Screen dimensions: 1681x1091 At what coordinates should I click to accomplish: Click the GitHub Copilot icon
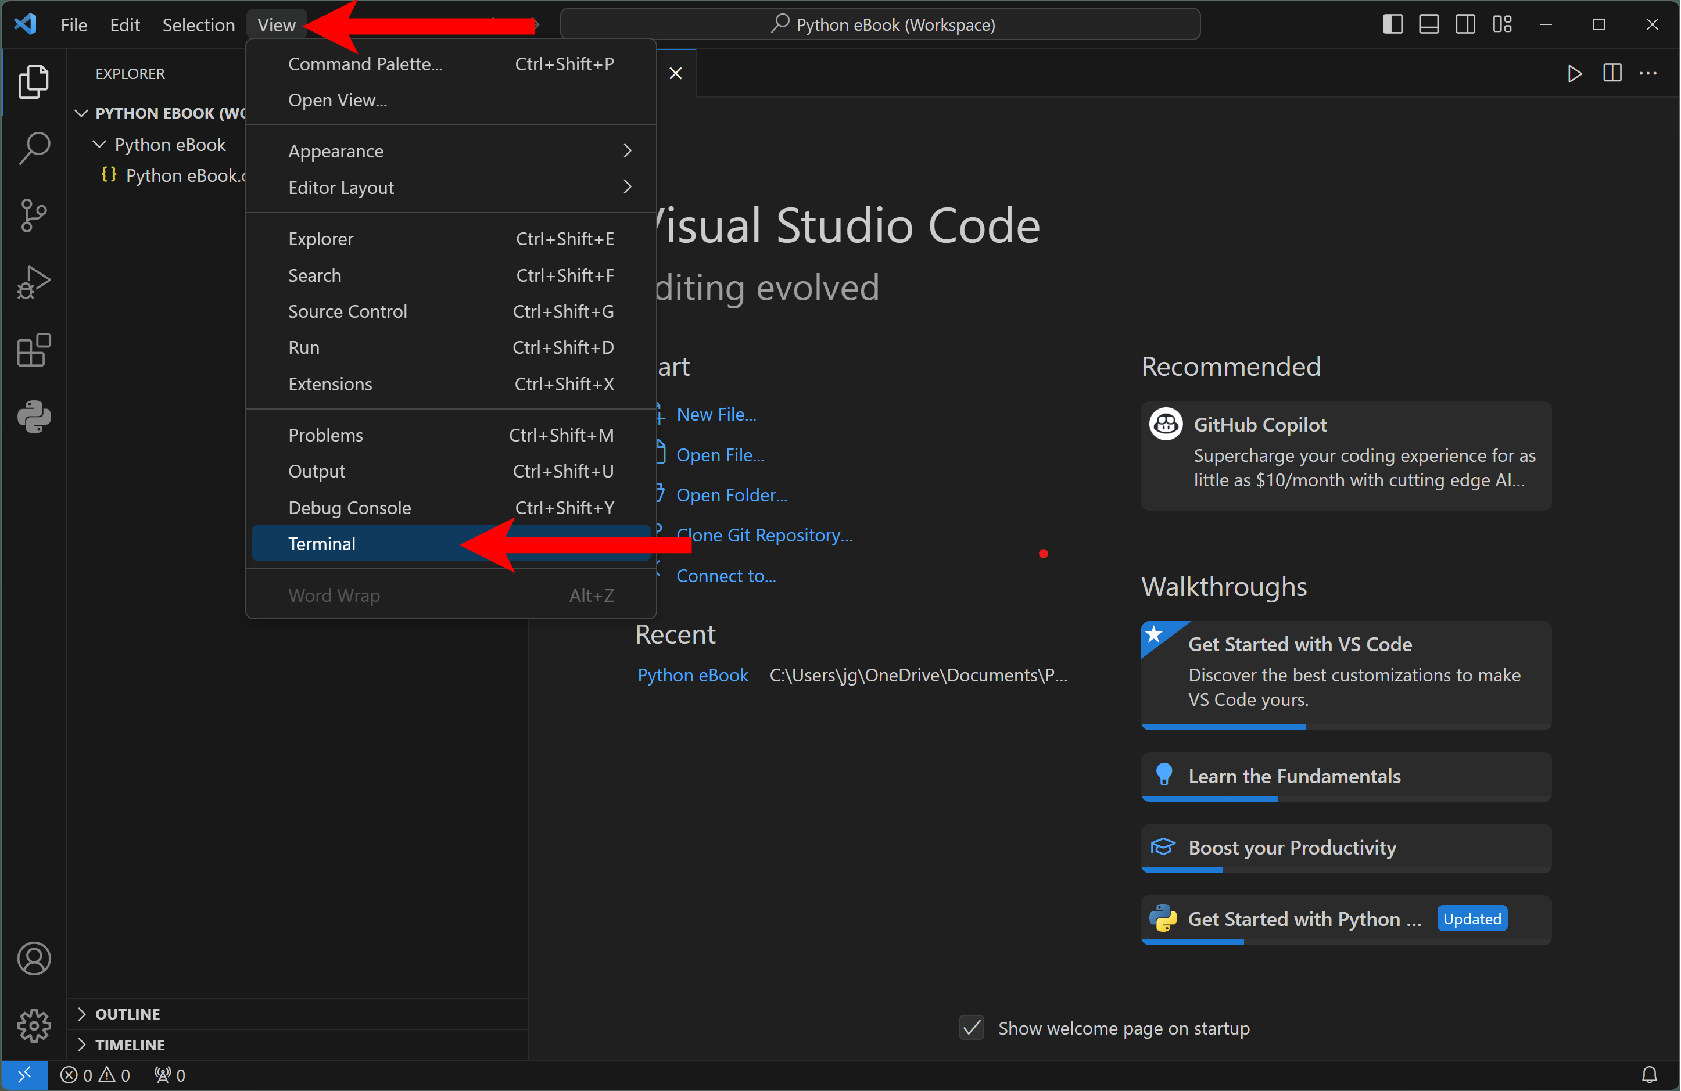point(1166,425)
